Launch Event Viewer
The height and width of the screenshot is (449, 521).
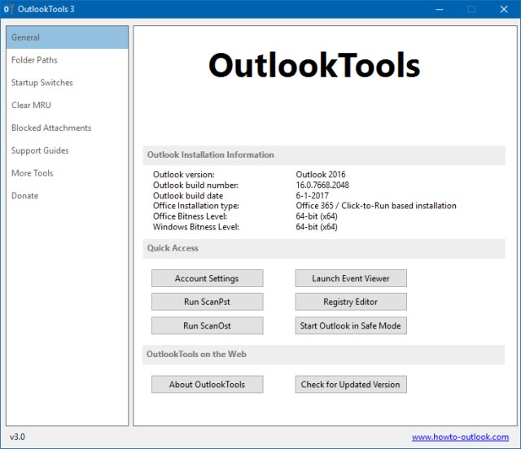click(x=351, y=278)
